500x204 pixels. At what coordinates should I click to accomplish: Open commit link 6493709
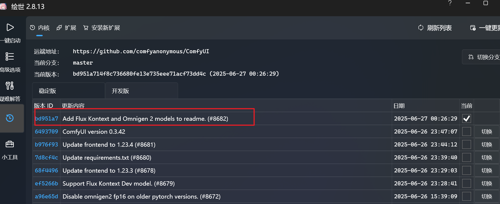46,132
